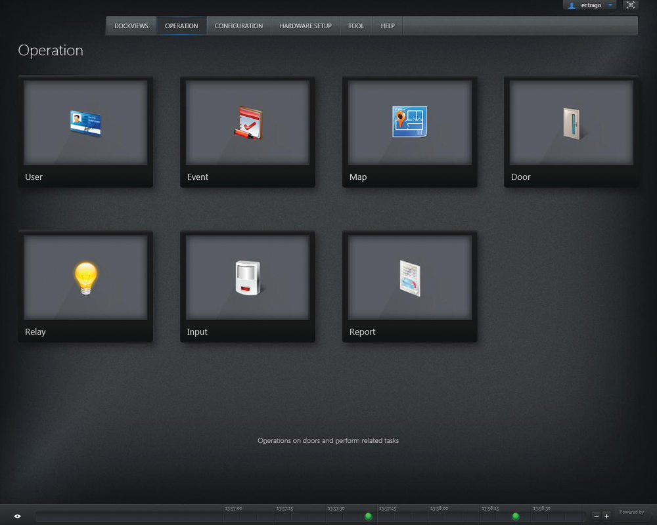Click the Help menu item
This screenshot has width=657, height=525.
(388, 26)
